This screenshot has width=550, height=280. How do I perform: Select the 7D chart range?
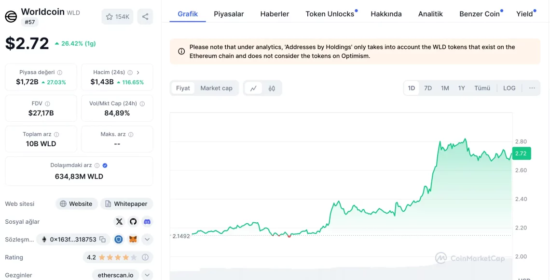[x=427, y=88]
